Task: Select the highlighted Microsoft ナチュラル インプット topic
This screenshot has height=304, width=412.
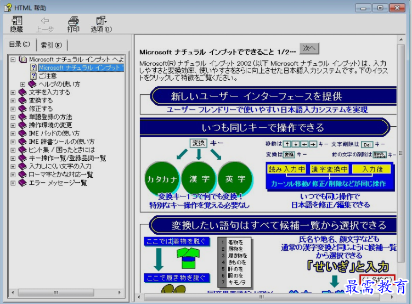Action: click(81, 68)
